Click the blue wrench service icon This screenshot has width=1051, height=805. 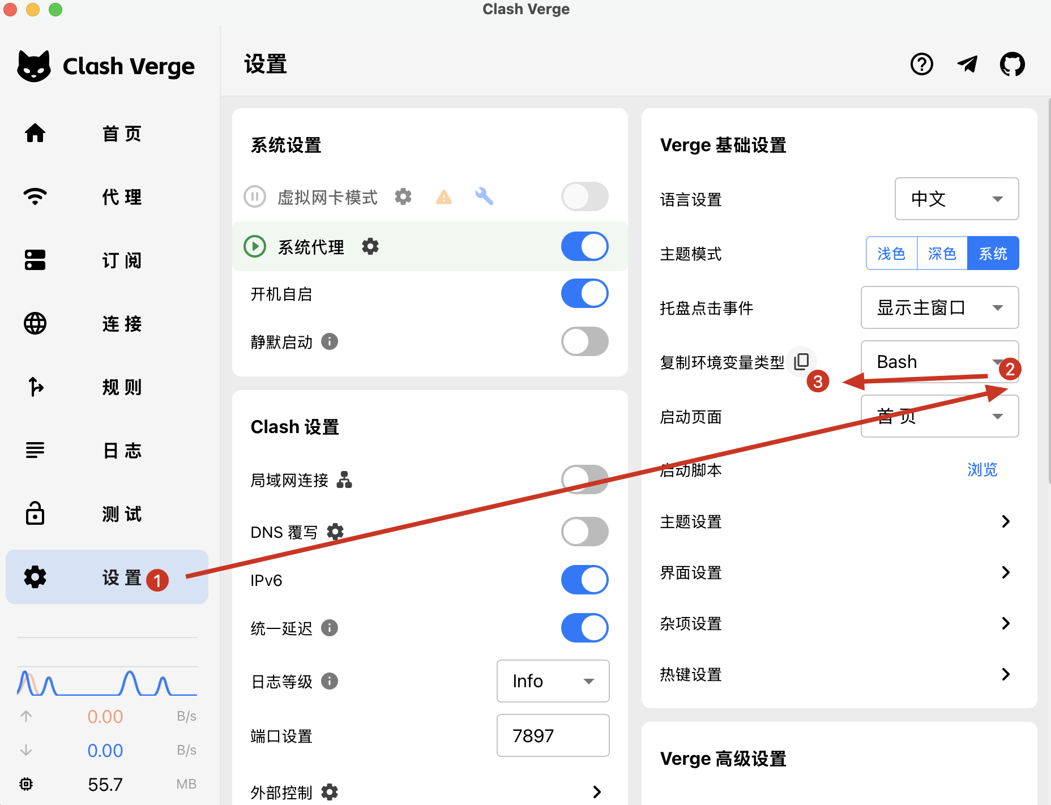[x=484, y=196]
